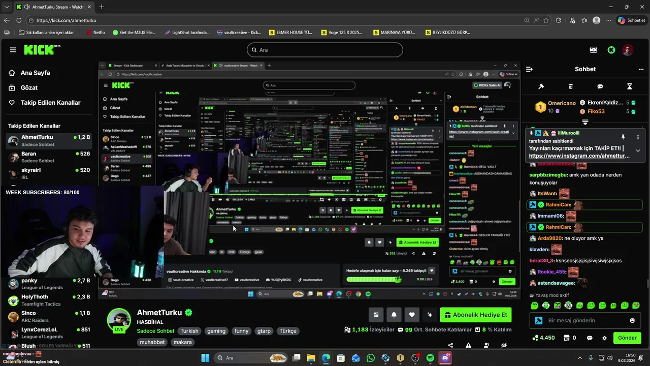Screen dimensions: 650x366
Task: Open panky channel in sidebar
Action: pyautogui.click(x=49, y=284)
